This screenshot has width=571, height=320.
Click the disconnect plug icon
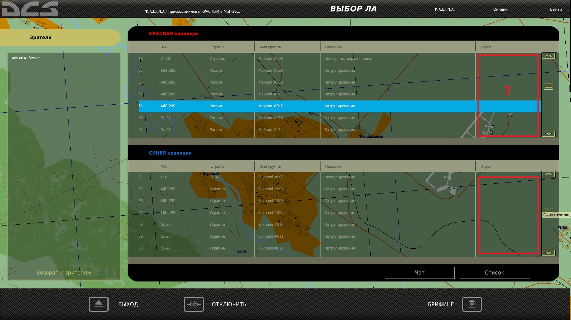(193, 304)
